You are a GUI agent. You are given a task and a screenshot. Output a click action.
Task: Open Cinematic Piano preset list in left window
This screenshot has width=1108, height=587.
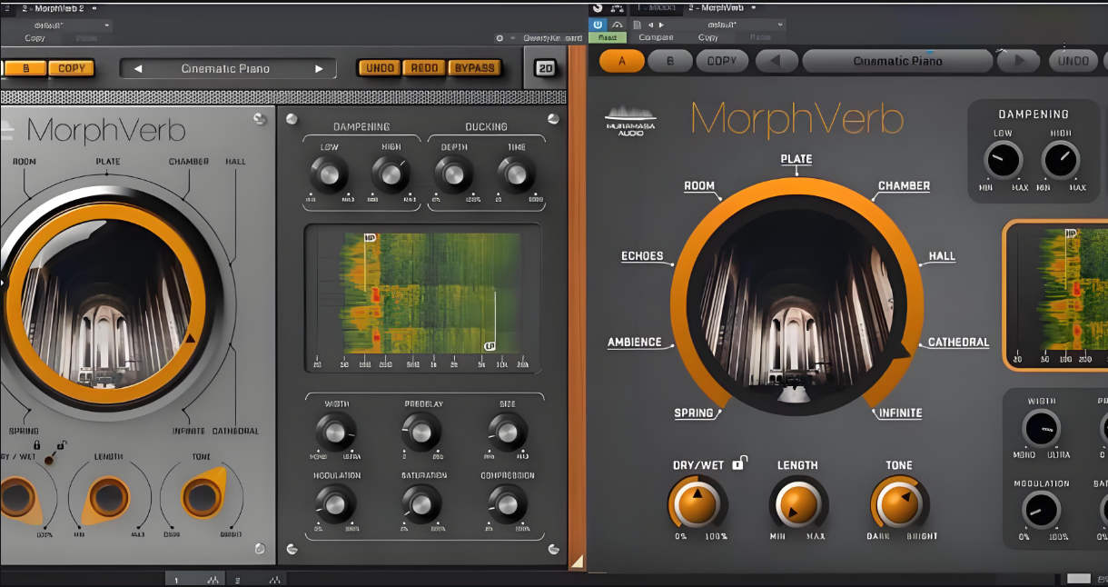[228, 69]
